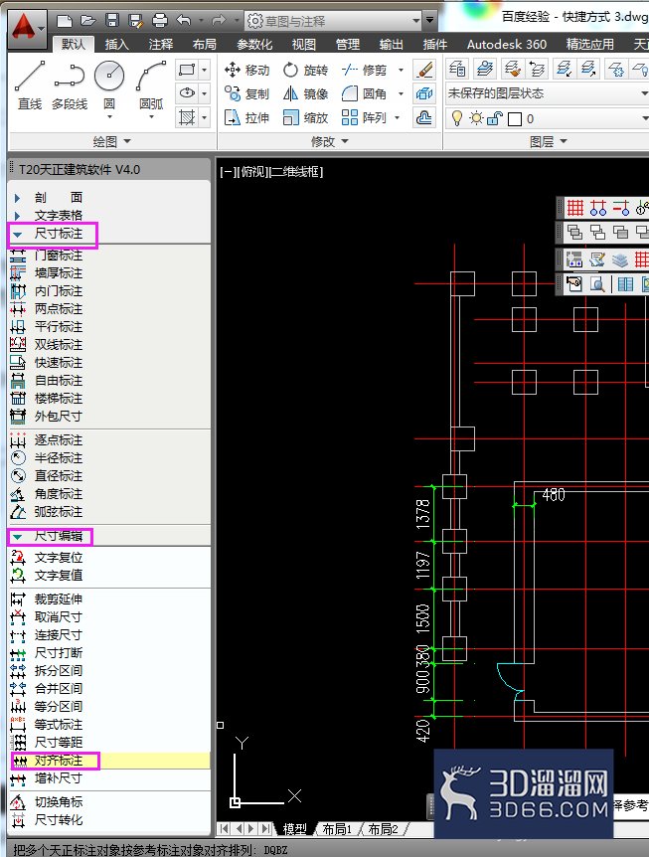649x857 pixels.
Task: Open the 阵列 tool dropdown arrow
Action: 398,117
